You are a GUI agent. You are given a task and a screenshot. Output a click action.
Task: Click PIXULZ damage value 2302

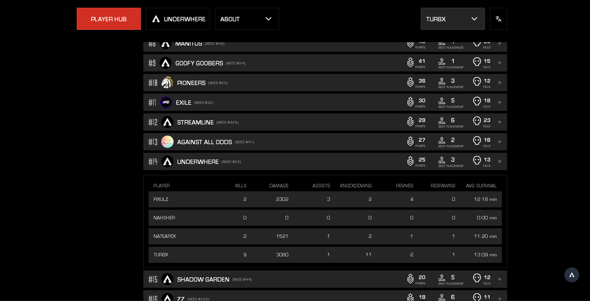[282, 199]
